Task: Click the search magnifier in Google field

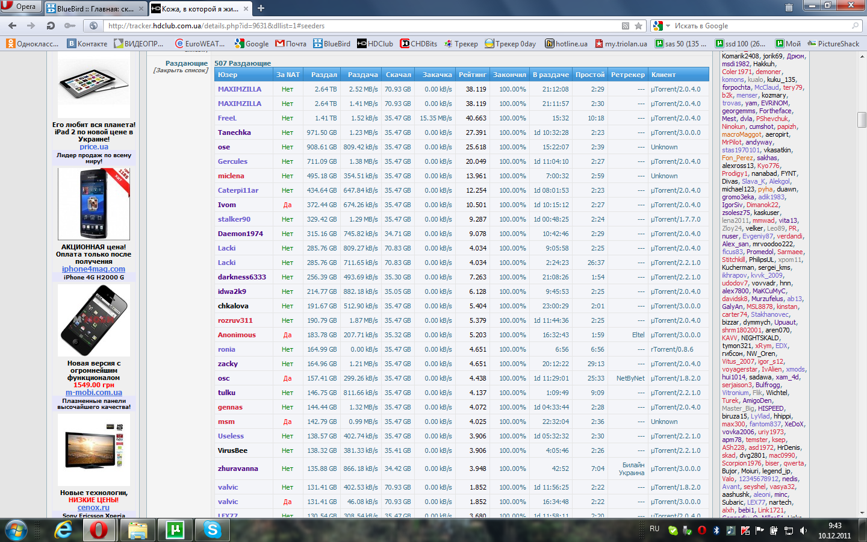Action: (855, 26)
